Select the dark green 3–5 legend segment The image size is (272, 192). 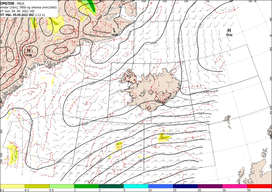[111, 186]
